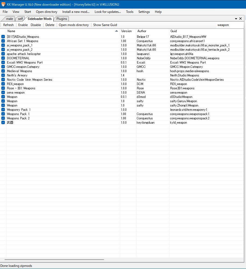Click the Disable toolbar button

(x=36, y=25)
